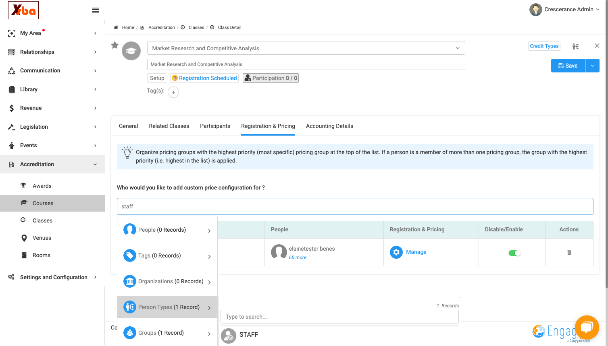
Task: Click the Crescerance Admin profile picture
Action: [x=536, y=10]
